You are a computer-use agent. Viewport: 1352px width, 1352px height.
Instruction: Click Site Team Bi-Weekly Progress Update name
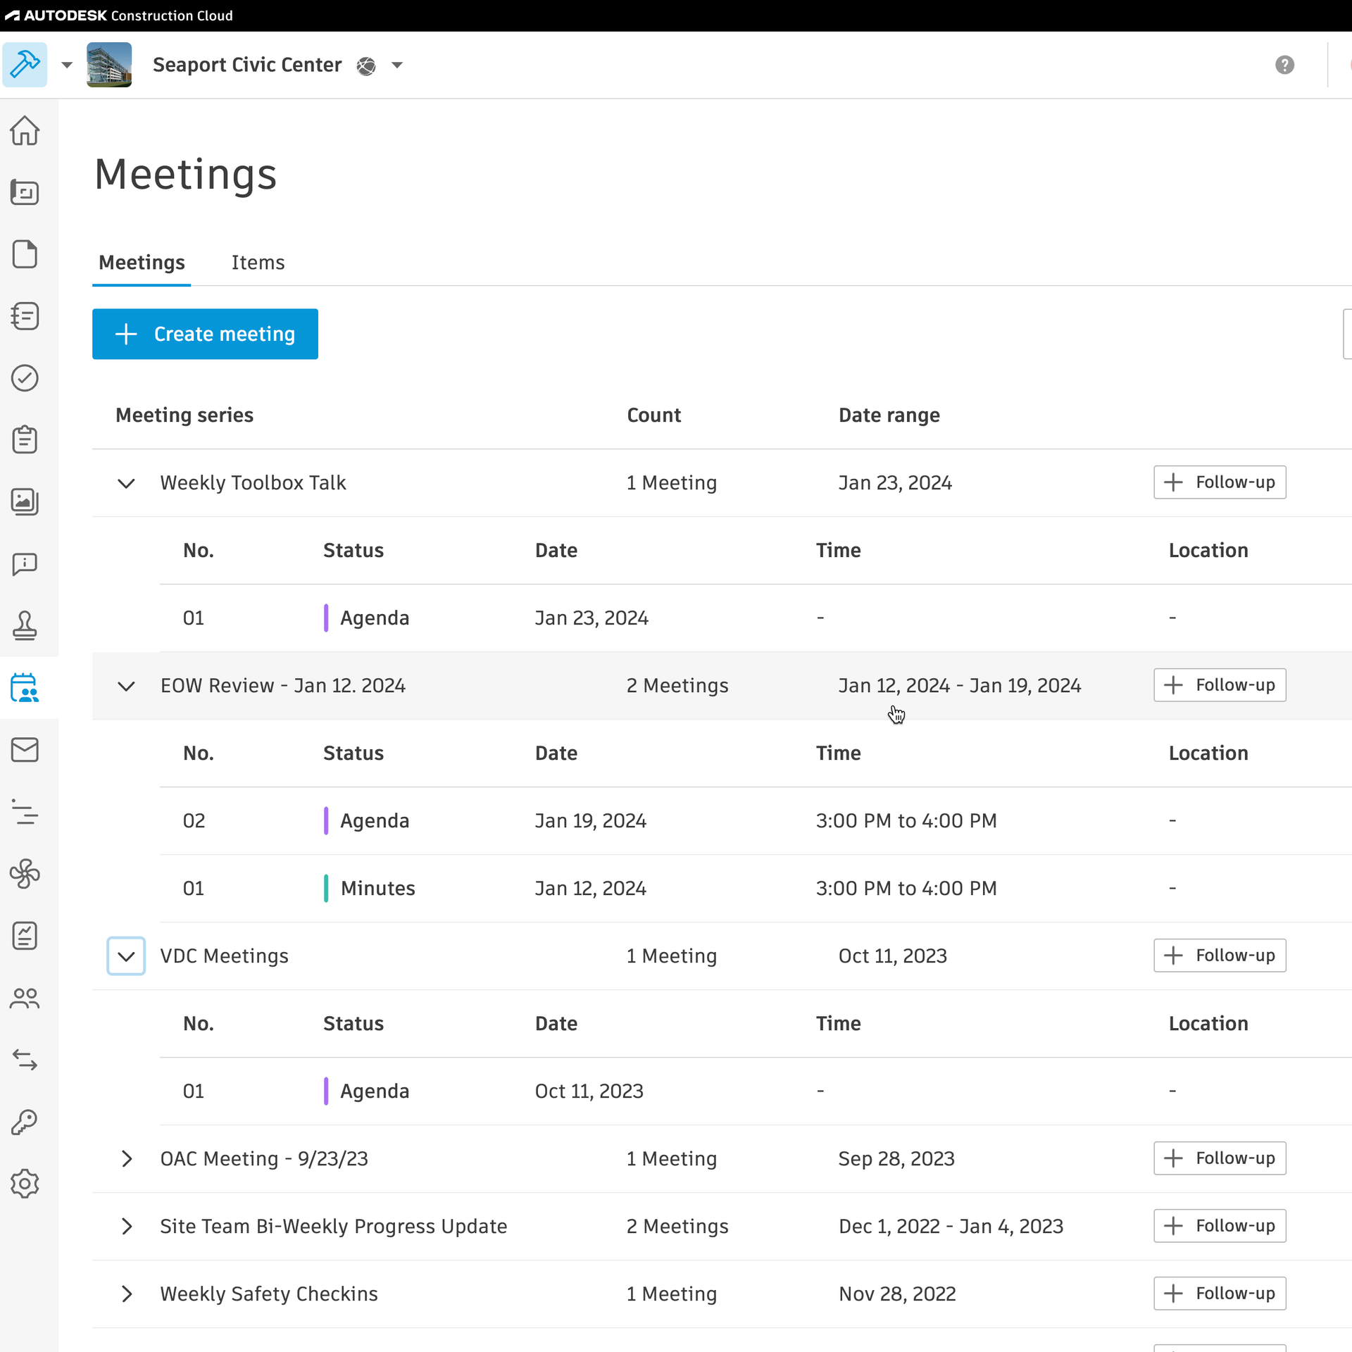click(333, 1227)
